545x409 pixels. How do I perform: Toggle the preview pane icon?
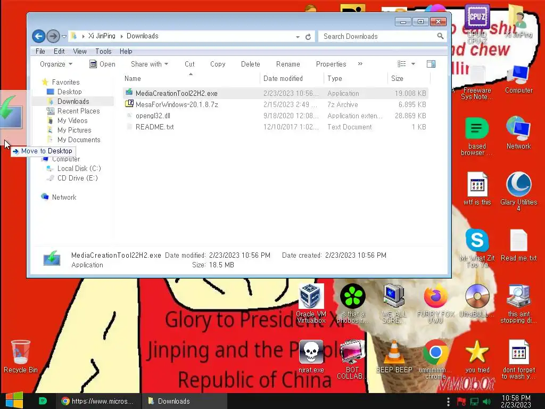click(x=431, y=64)
